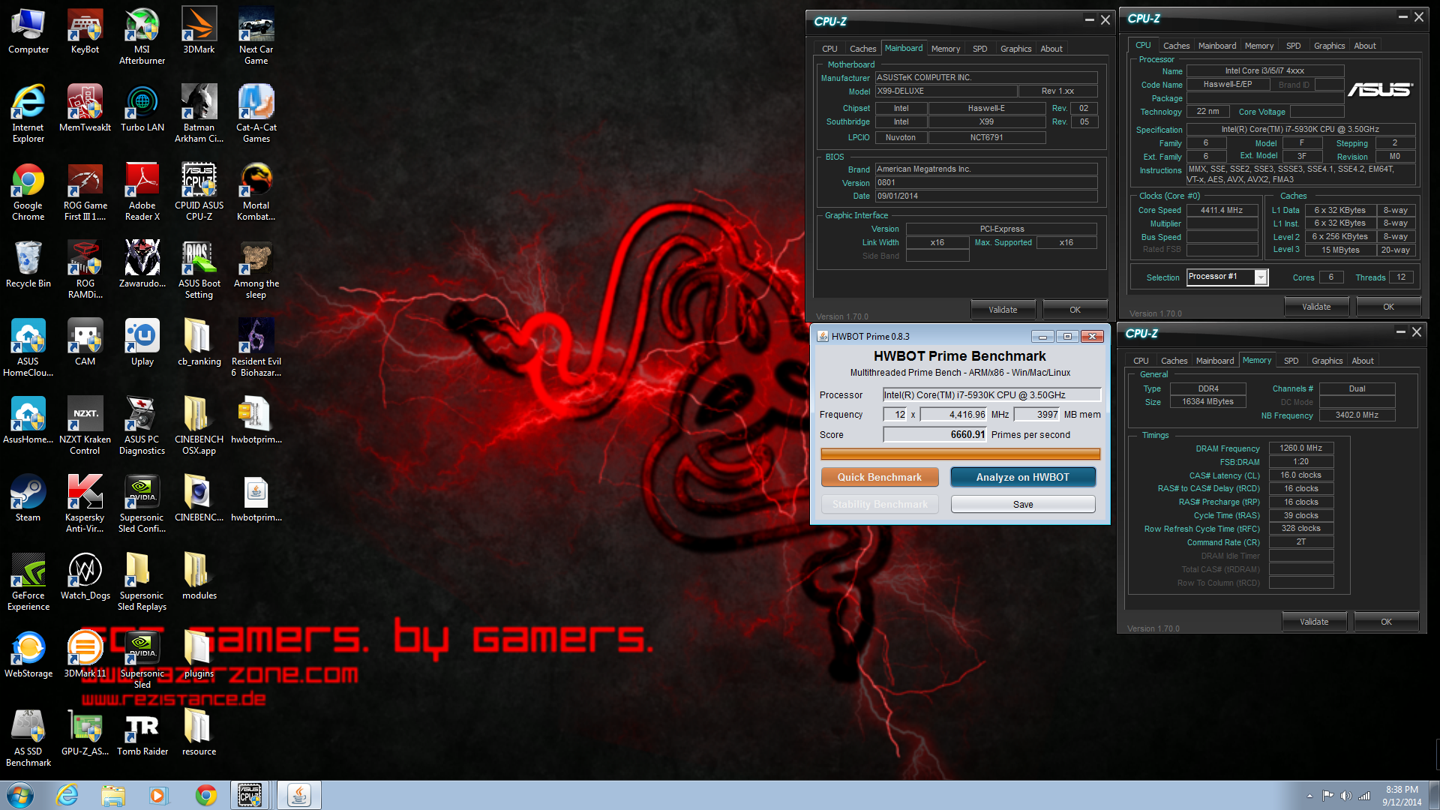Select the Turbo LAN shortcut
The height and width of the screenshot is (810, 1440).
tap(142, 109)
